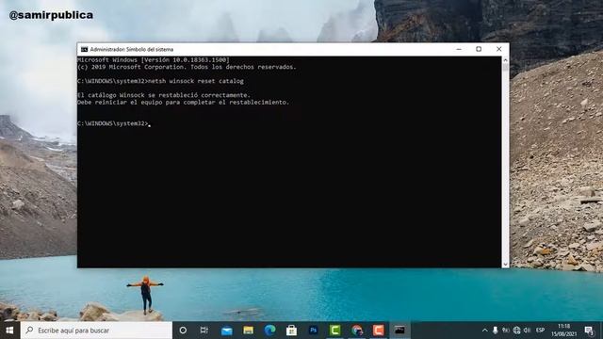The height and width of the screenshot is (339, 603).
Task: Open Microsoft Store from the taskbar
Action: coord(291,331)
